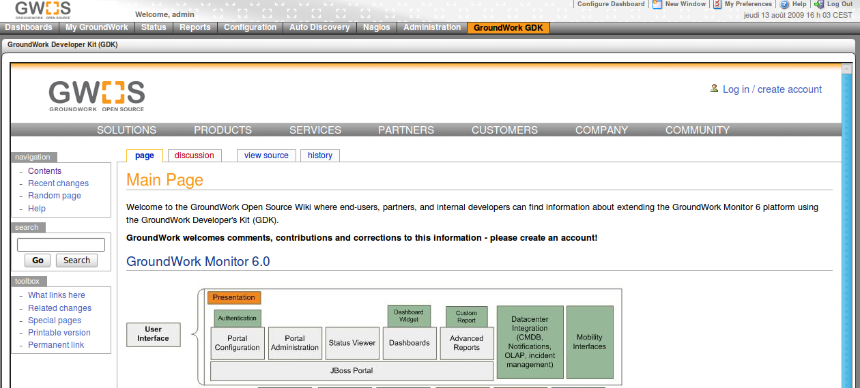
Task: Click the wiki search text field
Action: [x=61, y=245]
